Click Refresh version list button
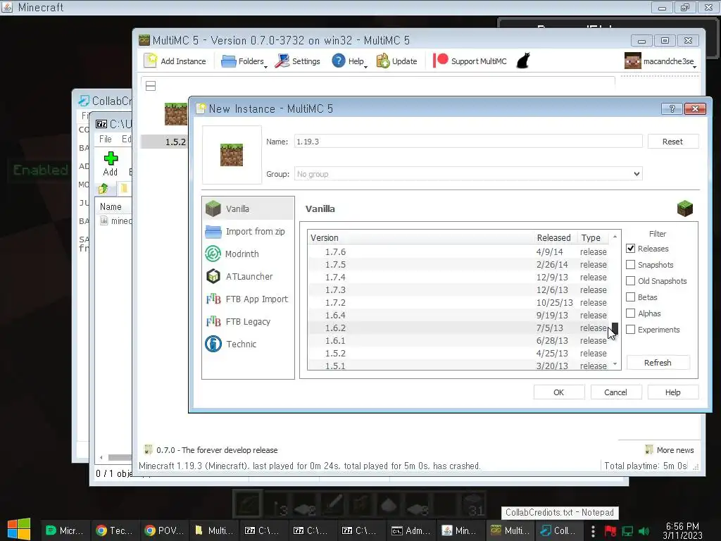The height and width of the screenshot is (541, 721). pyautogui.click(x=658, y=363)
